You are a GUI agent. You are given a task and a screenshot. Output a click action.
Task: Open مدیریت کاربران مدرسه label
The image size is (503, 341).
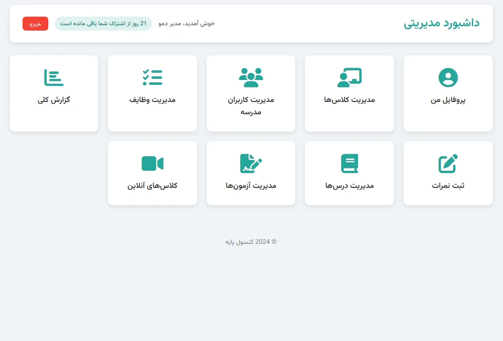[251, 106]
